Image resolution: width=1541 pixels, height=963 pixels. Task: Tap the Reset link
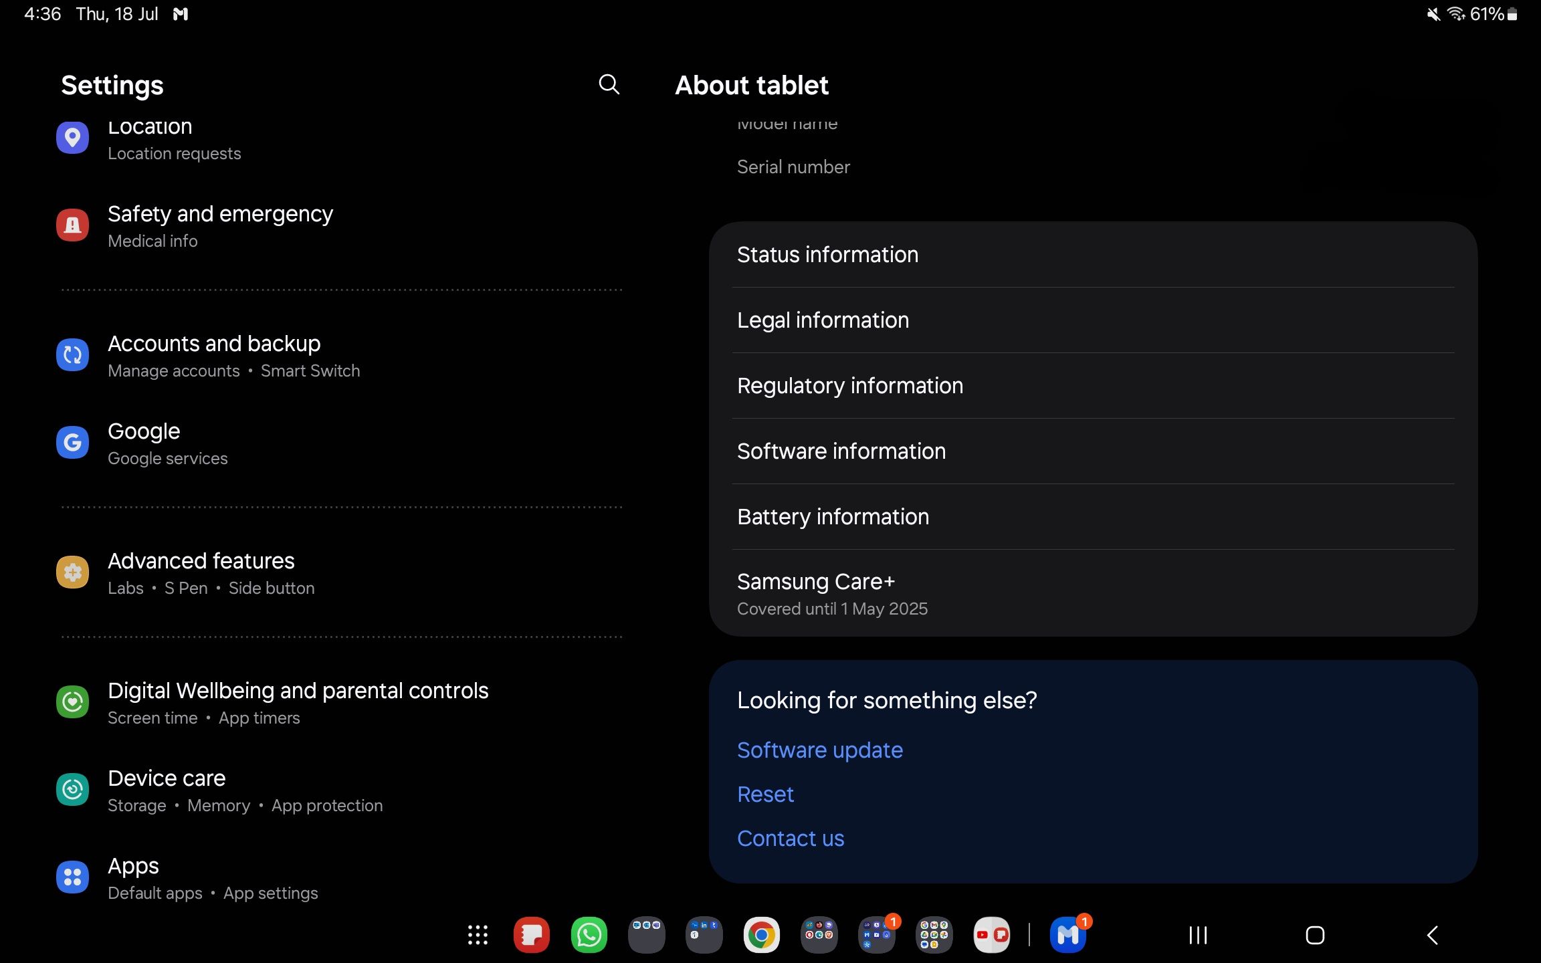[765, 794]
